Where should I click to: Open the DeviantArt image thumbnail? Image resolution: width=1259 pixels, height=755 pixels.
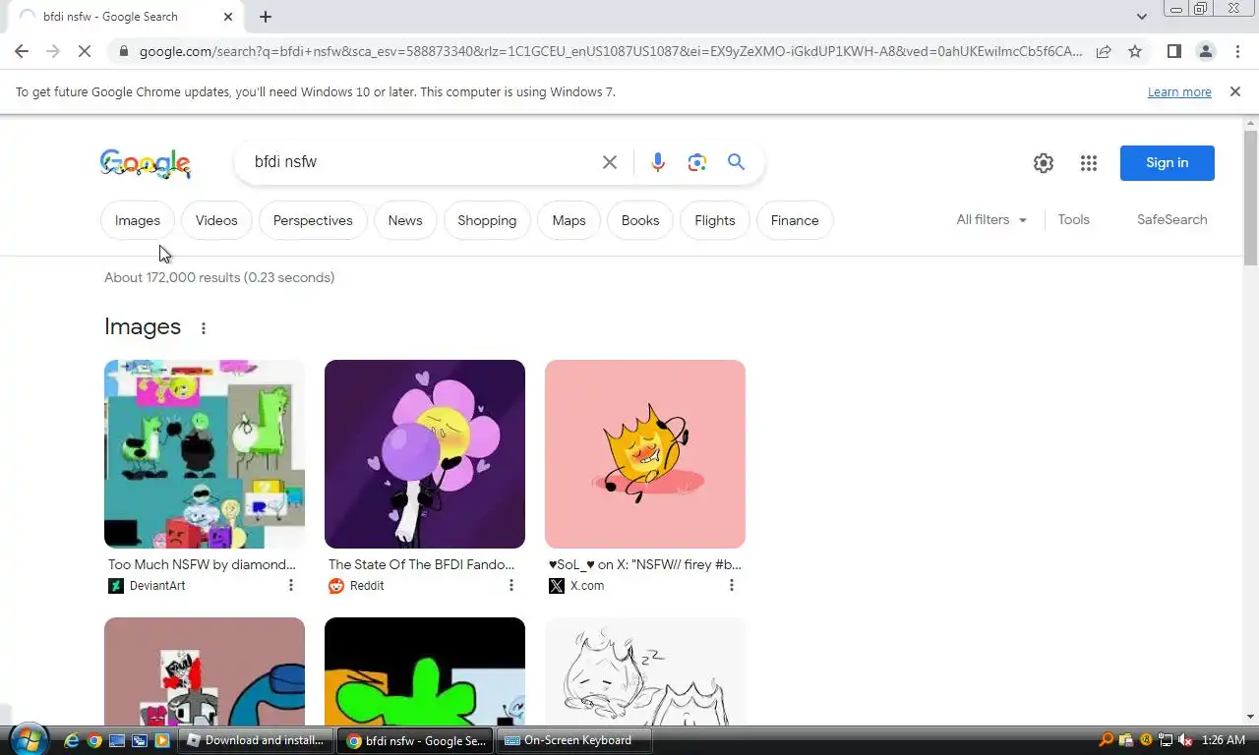(x=205, y=454)
